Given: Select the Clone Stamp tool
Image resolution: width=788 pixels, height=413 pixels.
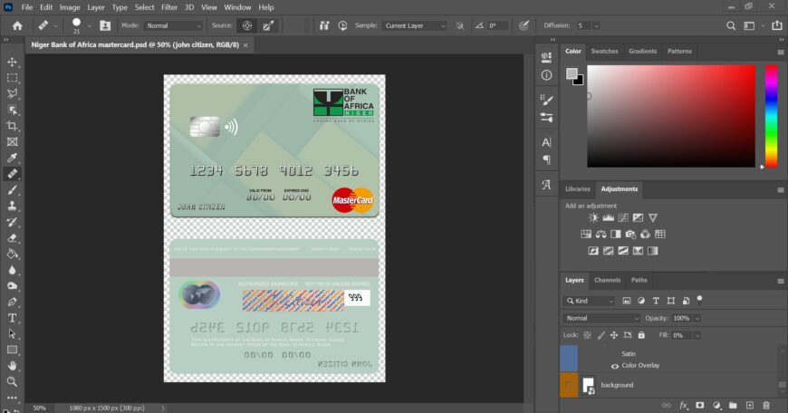Looking at the screenshot, I should [x=12, y=206].
